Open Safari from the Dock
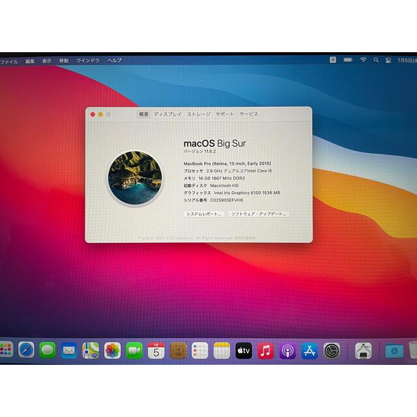 (26, 350)
